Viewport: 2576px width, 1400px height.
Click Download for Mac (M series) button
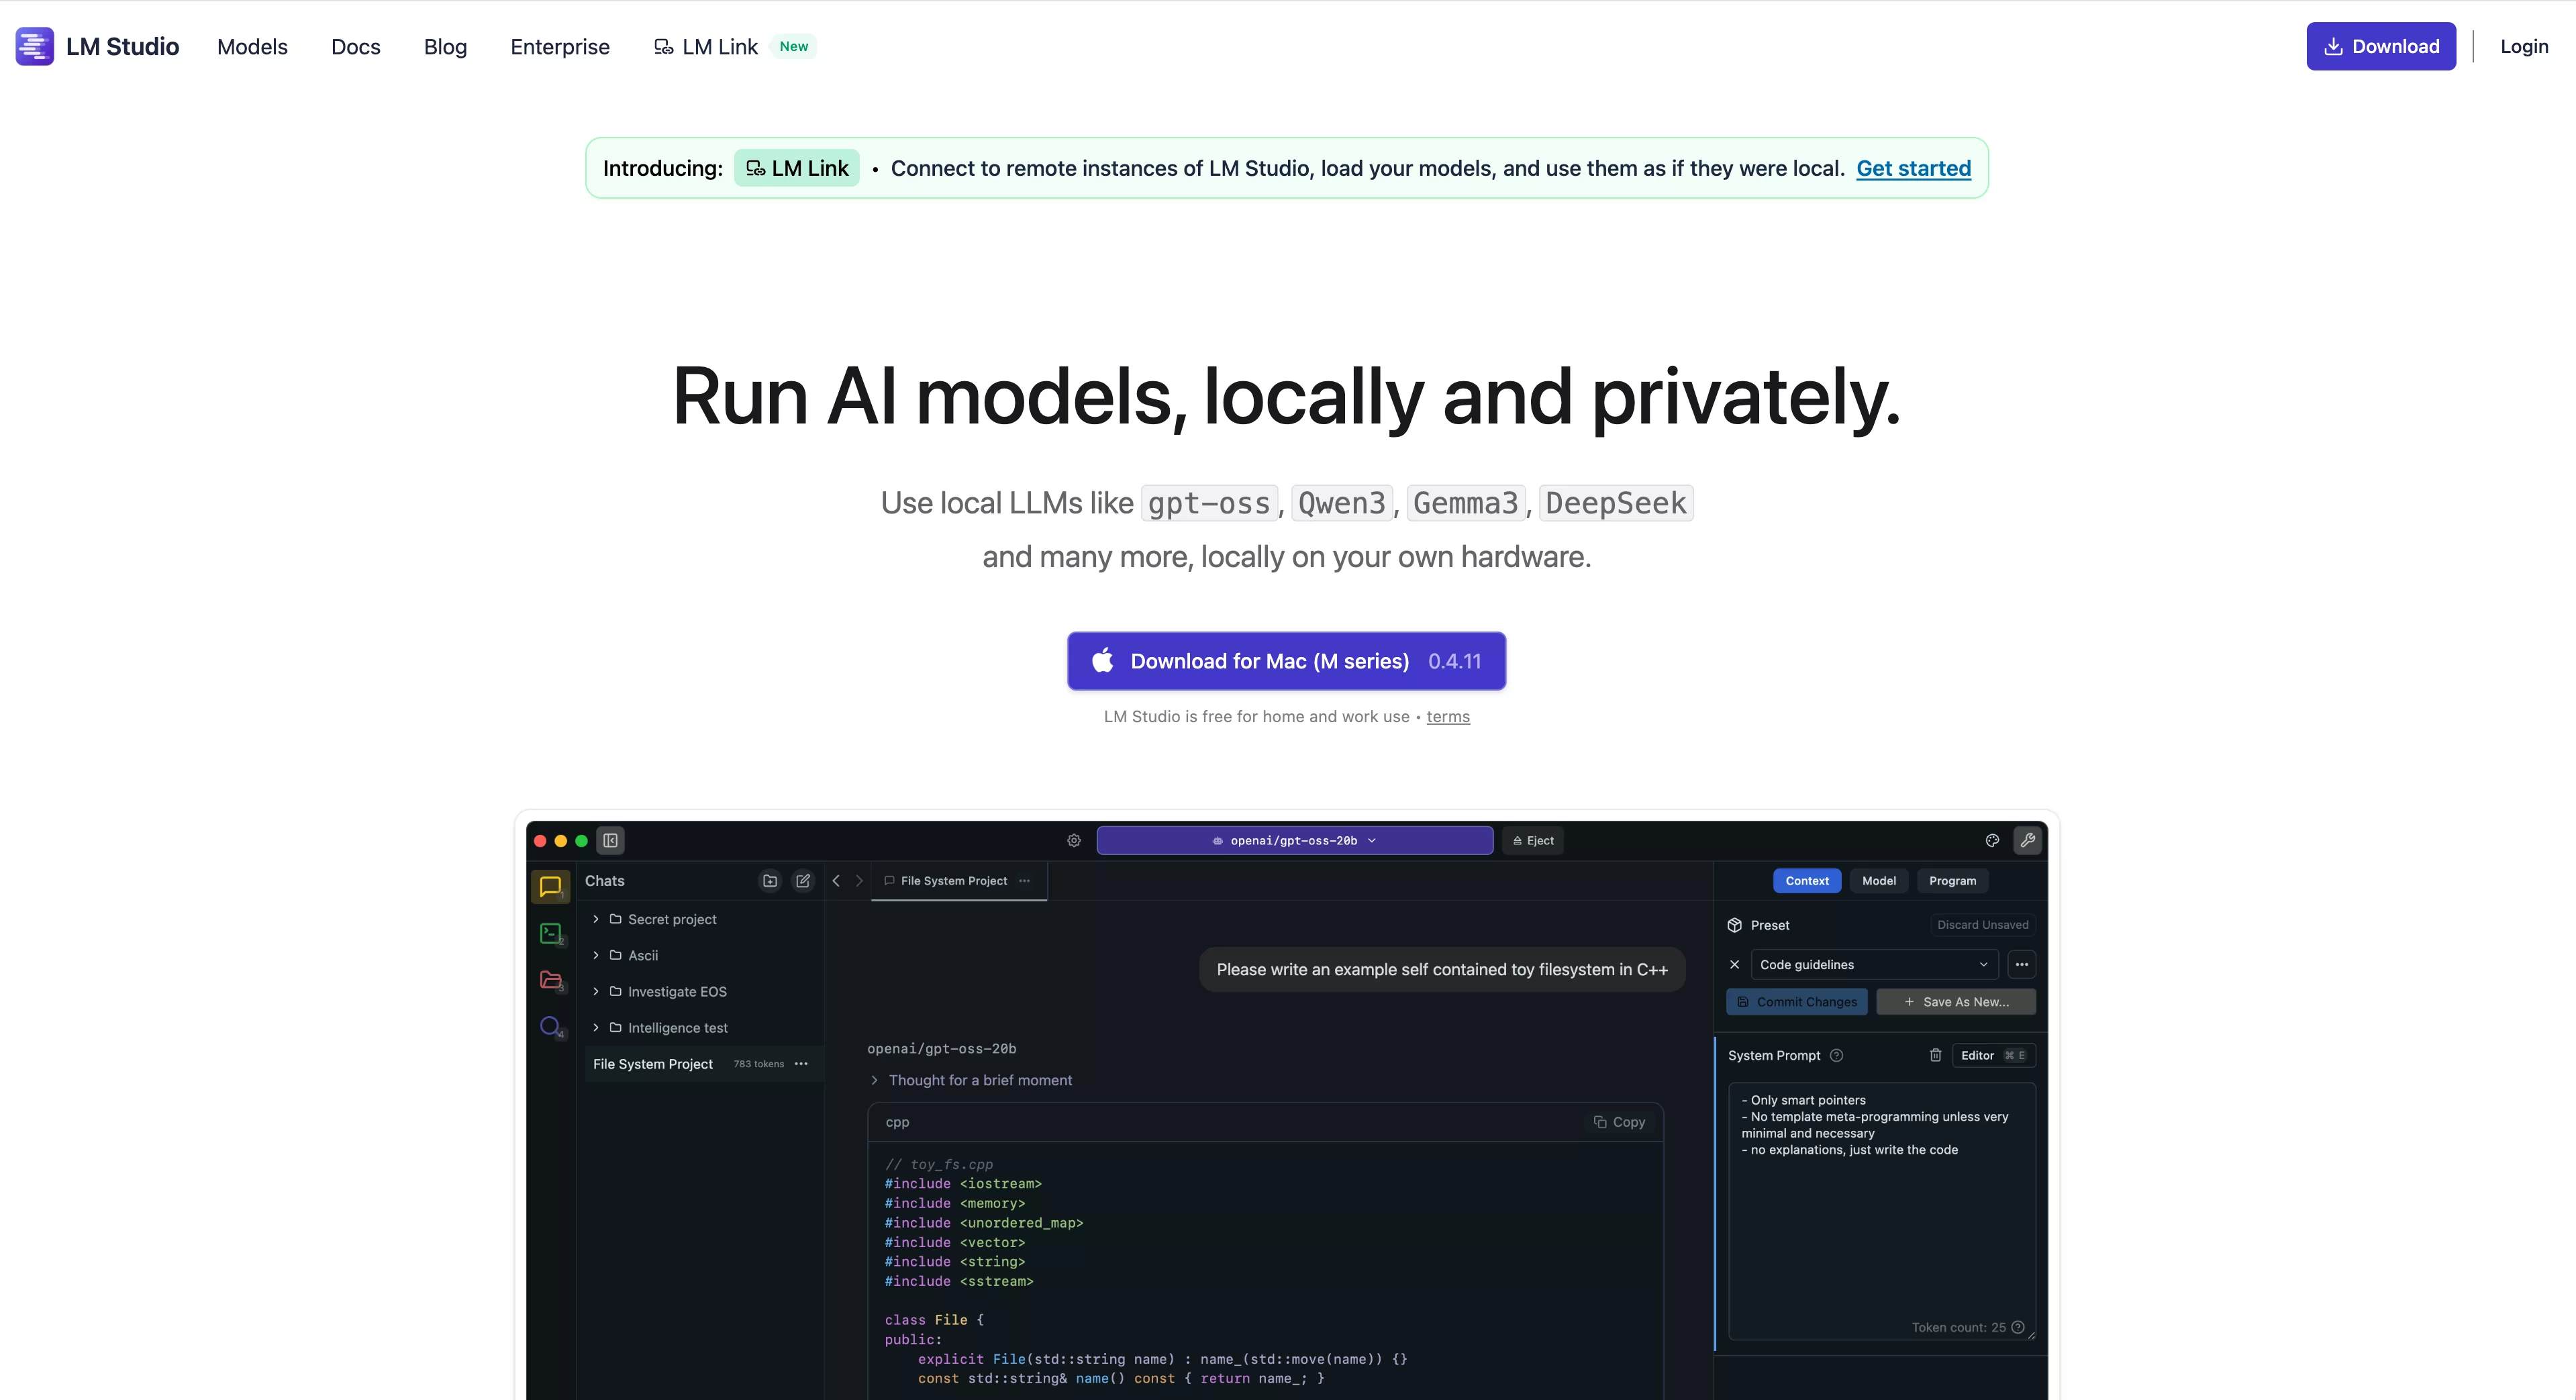(x=1286, y=661)
